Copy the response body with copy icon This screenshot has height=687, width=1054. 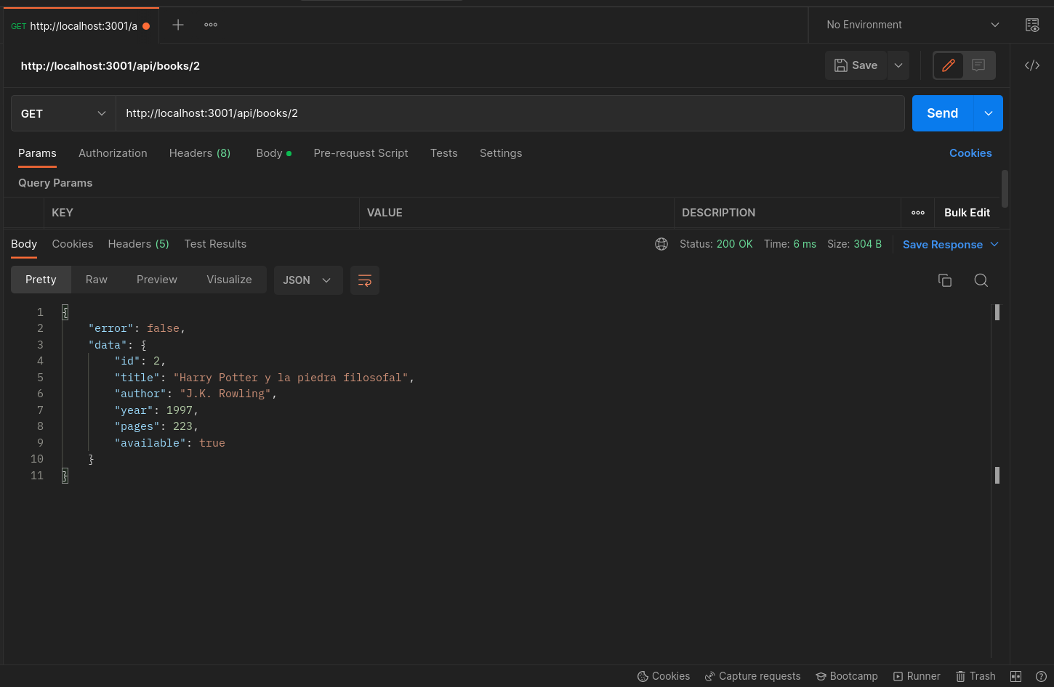point(945,280)
